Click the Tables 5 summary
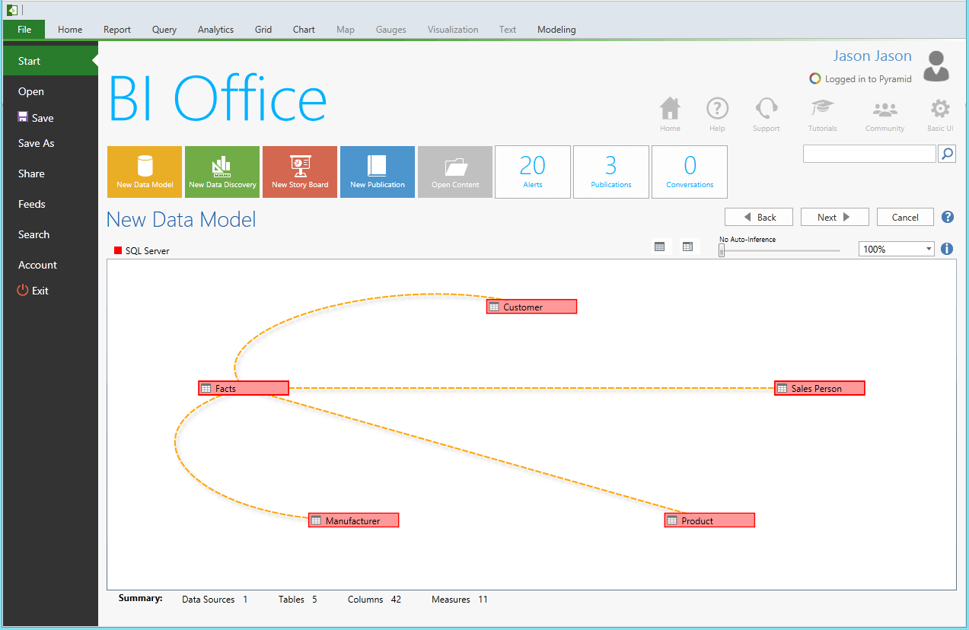Image resolution: width=969 pixels, height=630 pixels. [x=298, y=600]
